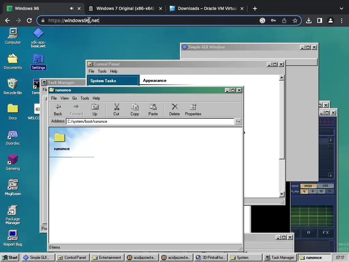Open browser downloads icon
Image resolution: width=349 pixels, height=262 pixels.
pos(308,20)
